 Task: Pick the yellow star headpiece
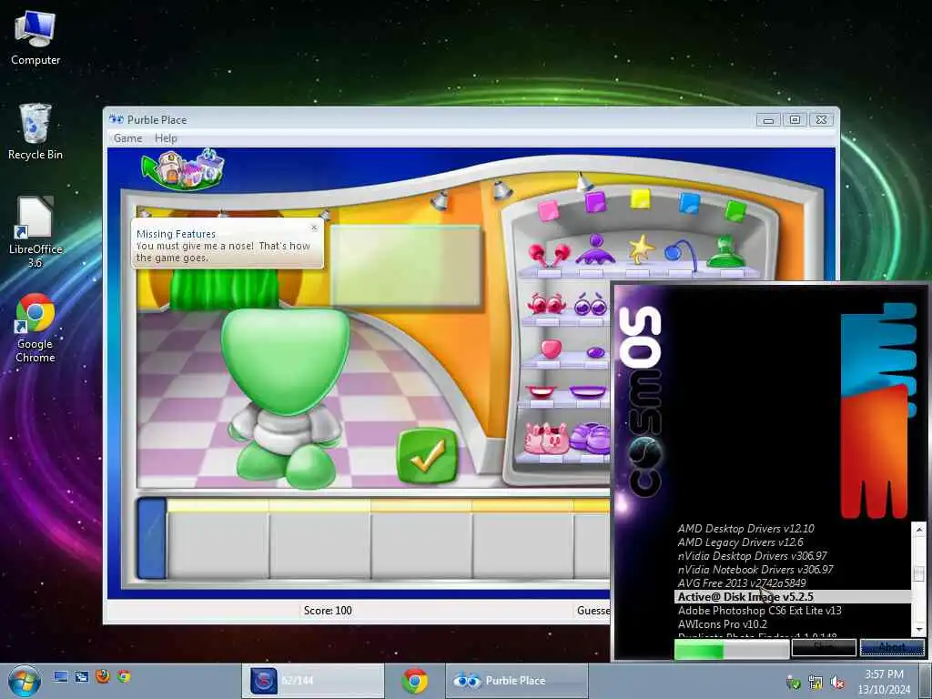click(x=641, y=249)
